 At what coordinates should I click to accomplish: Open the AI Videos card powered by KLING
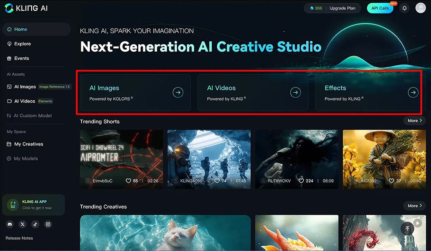(x=253, y=93)
